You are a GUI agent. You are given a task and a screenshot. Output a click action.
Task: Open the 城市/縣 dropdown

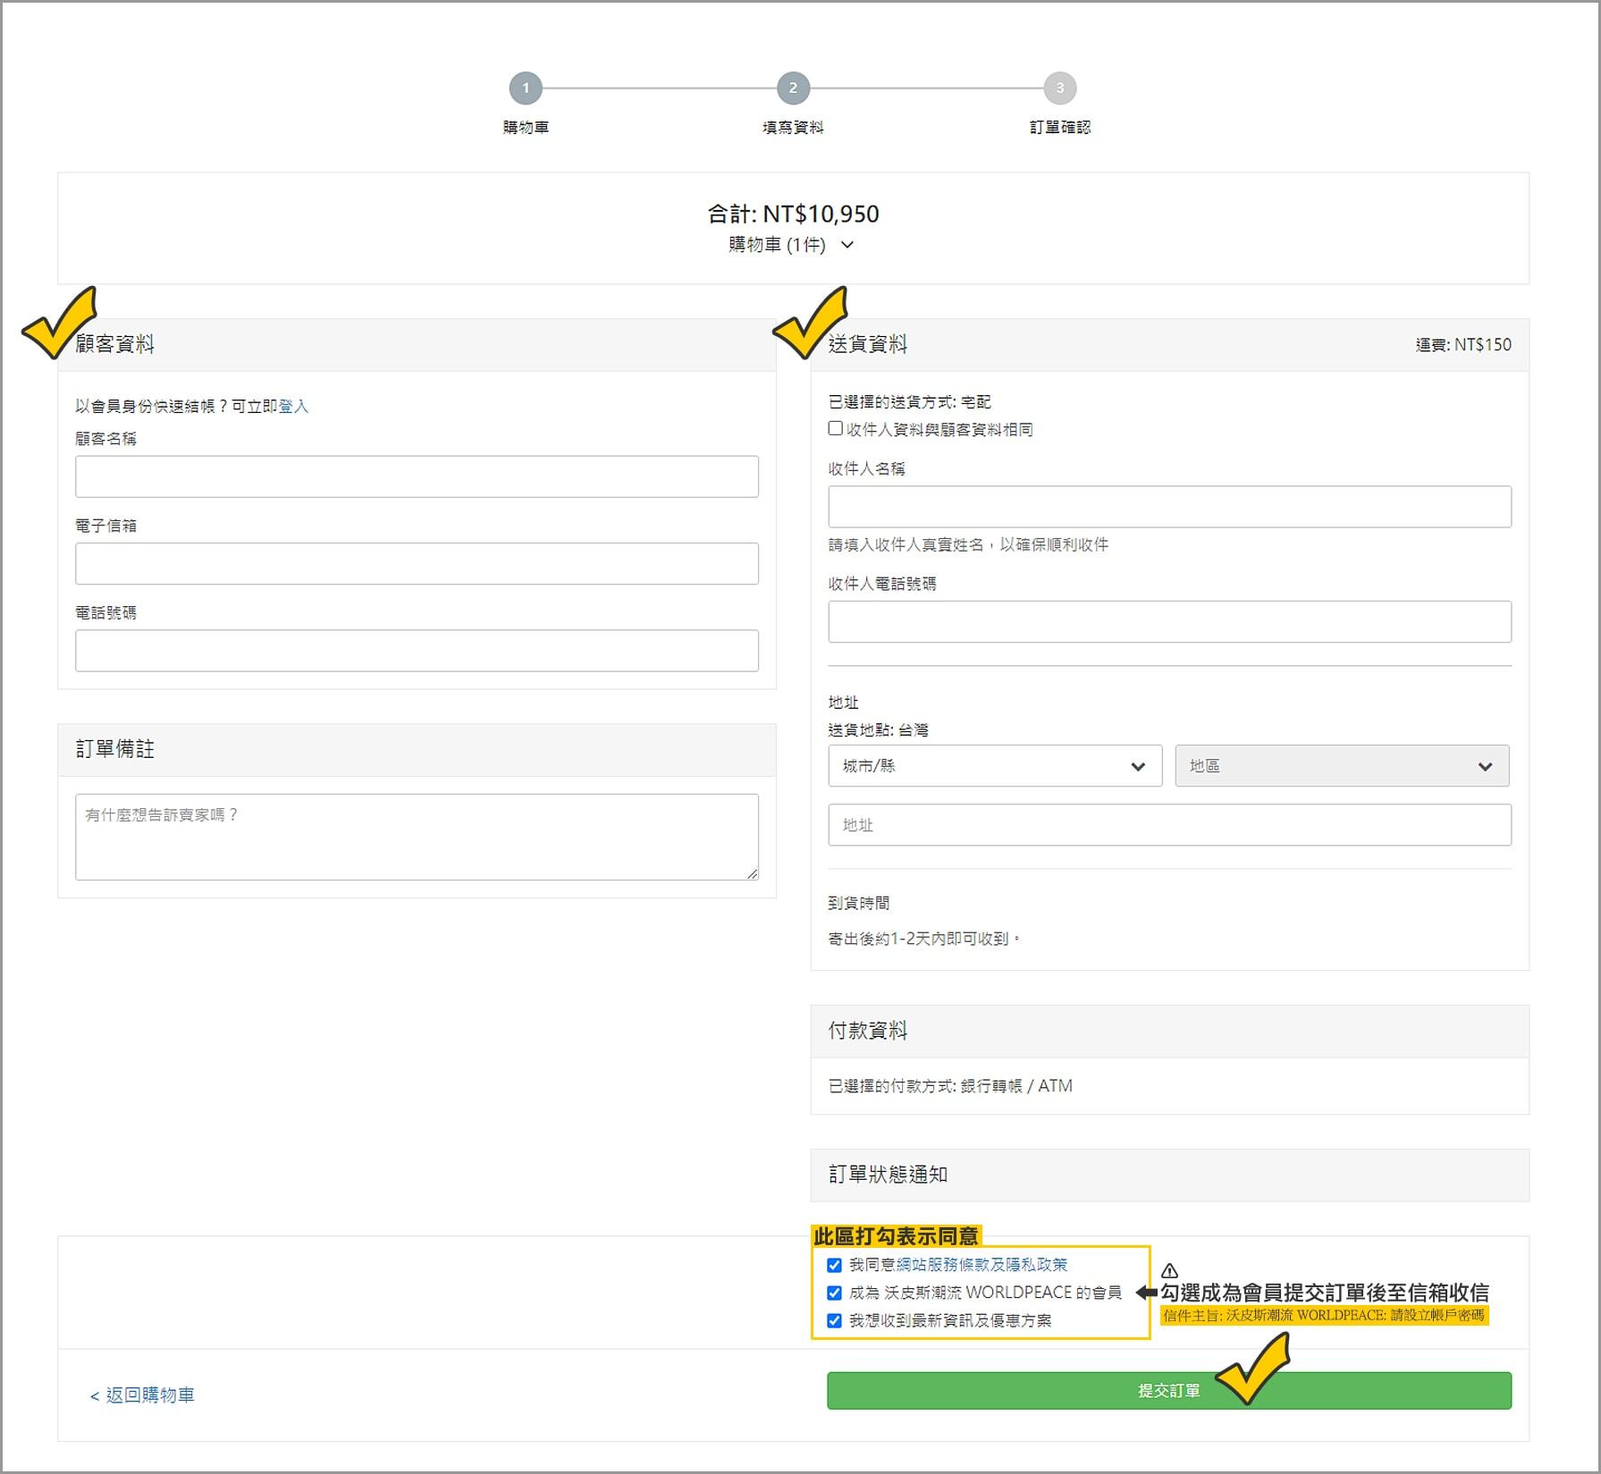[994, 766]
